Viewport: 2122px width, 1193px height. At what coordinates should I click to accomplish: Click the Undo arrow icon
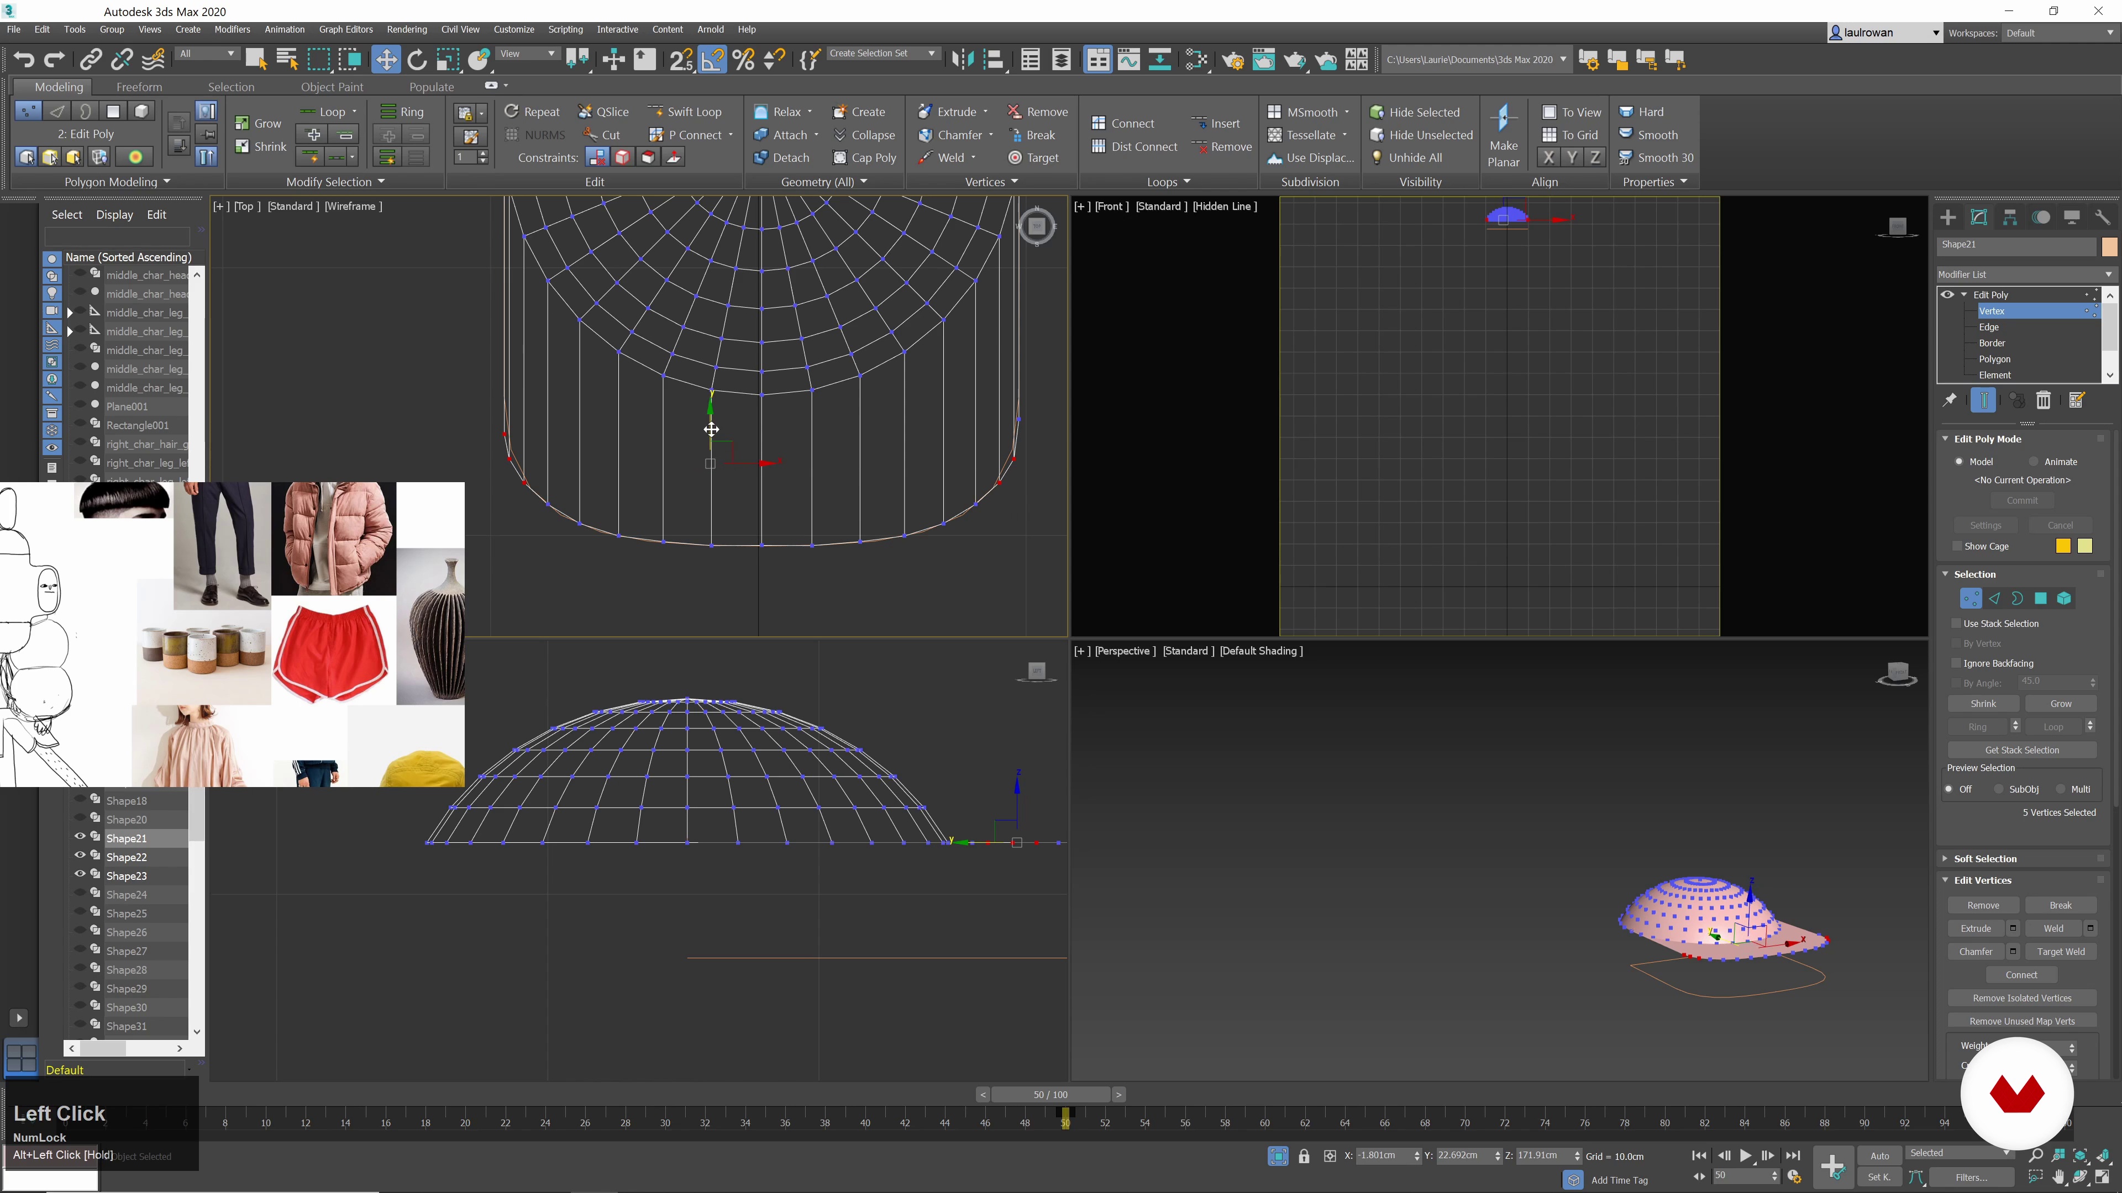click(24, 59)
